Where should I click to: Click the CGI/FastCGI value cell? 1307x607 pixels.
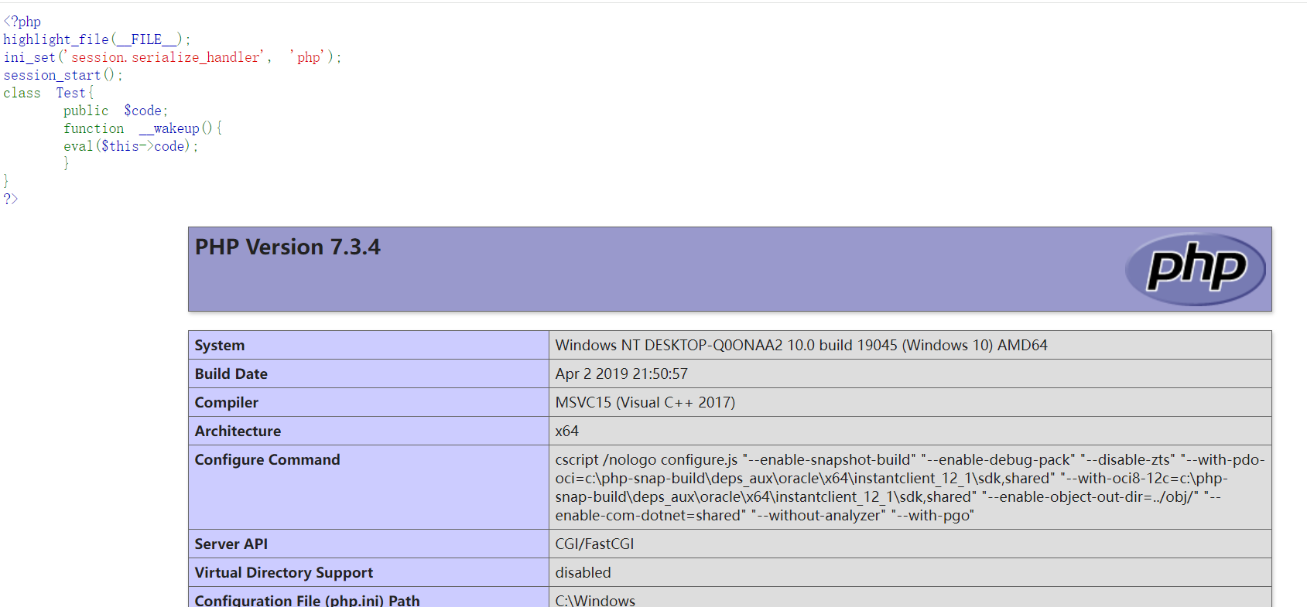click(594, 544)
